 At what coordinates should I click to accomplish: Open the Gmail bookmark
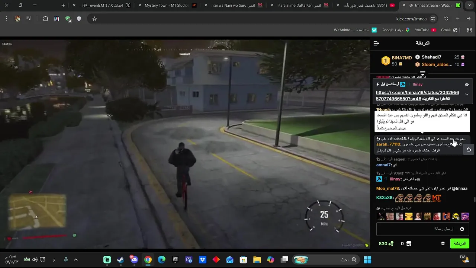pos(448,30)
